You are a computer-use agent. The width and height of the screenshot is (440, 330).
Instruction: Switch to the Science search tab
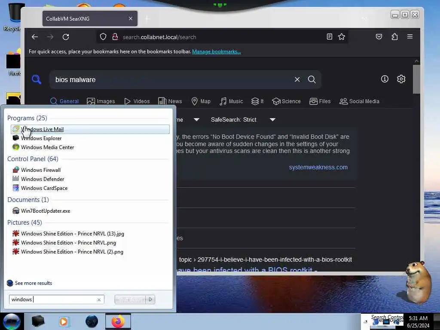[x=286, y=101]
